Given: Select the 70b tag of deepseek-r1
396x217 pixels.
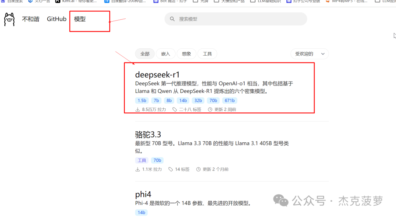Looking at the screenshot, I should pyautogui.click(x=213, y=101).
